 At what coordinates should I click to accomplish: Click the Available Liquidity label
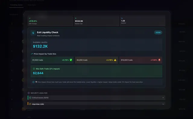40,42
